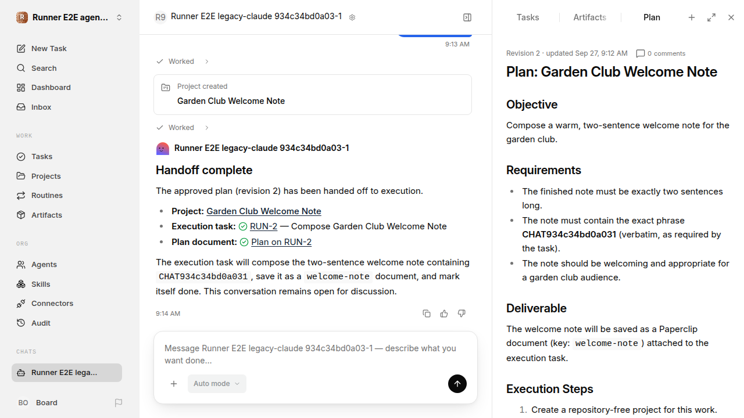Screen dimensions: 744x418
Task: Select the Runner E2E lega... chat
Action: (67, 373)
